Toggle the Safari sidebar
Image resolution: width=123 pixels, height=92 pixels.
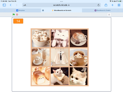(4, 5)
